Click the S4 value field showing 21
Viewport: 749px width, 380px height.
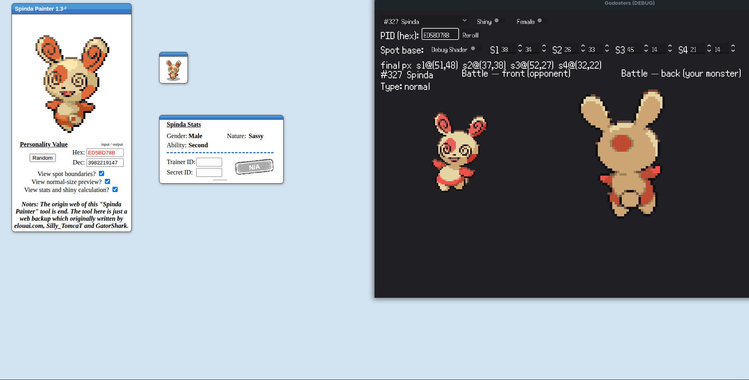(697, 49)
